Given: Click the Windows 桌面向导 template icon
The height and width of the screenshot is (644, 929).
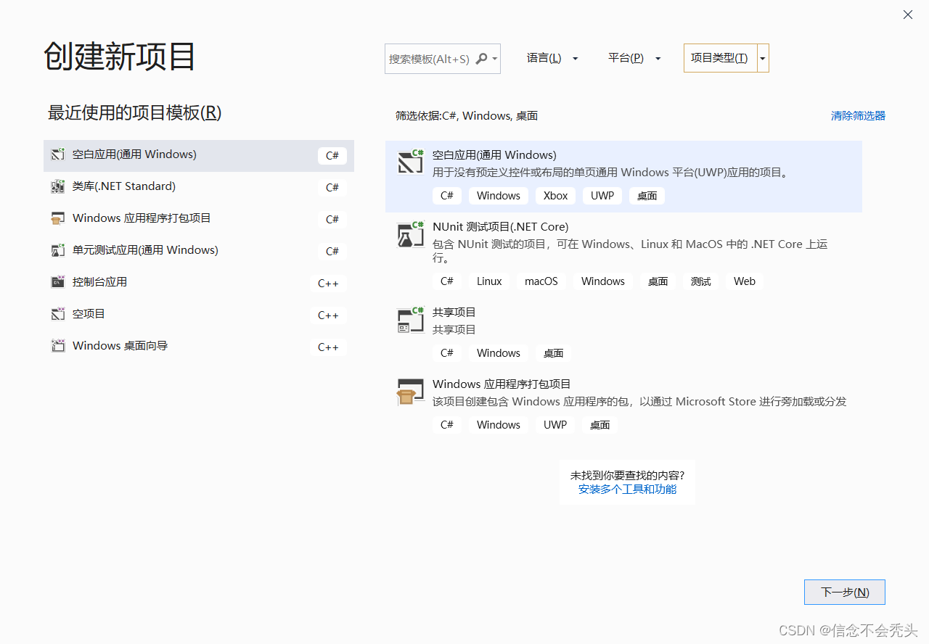Looking at the screenshot, I should 58,346.
